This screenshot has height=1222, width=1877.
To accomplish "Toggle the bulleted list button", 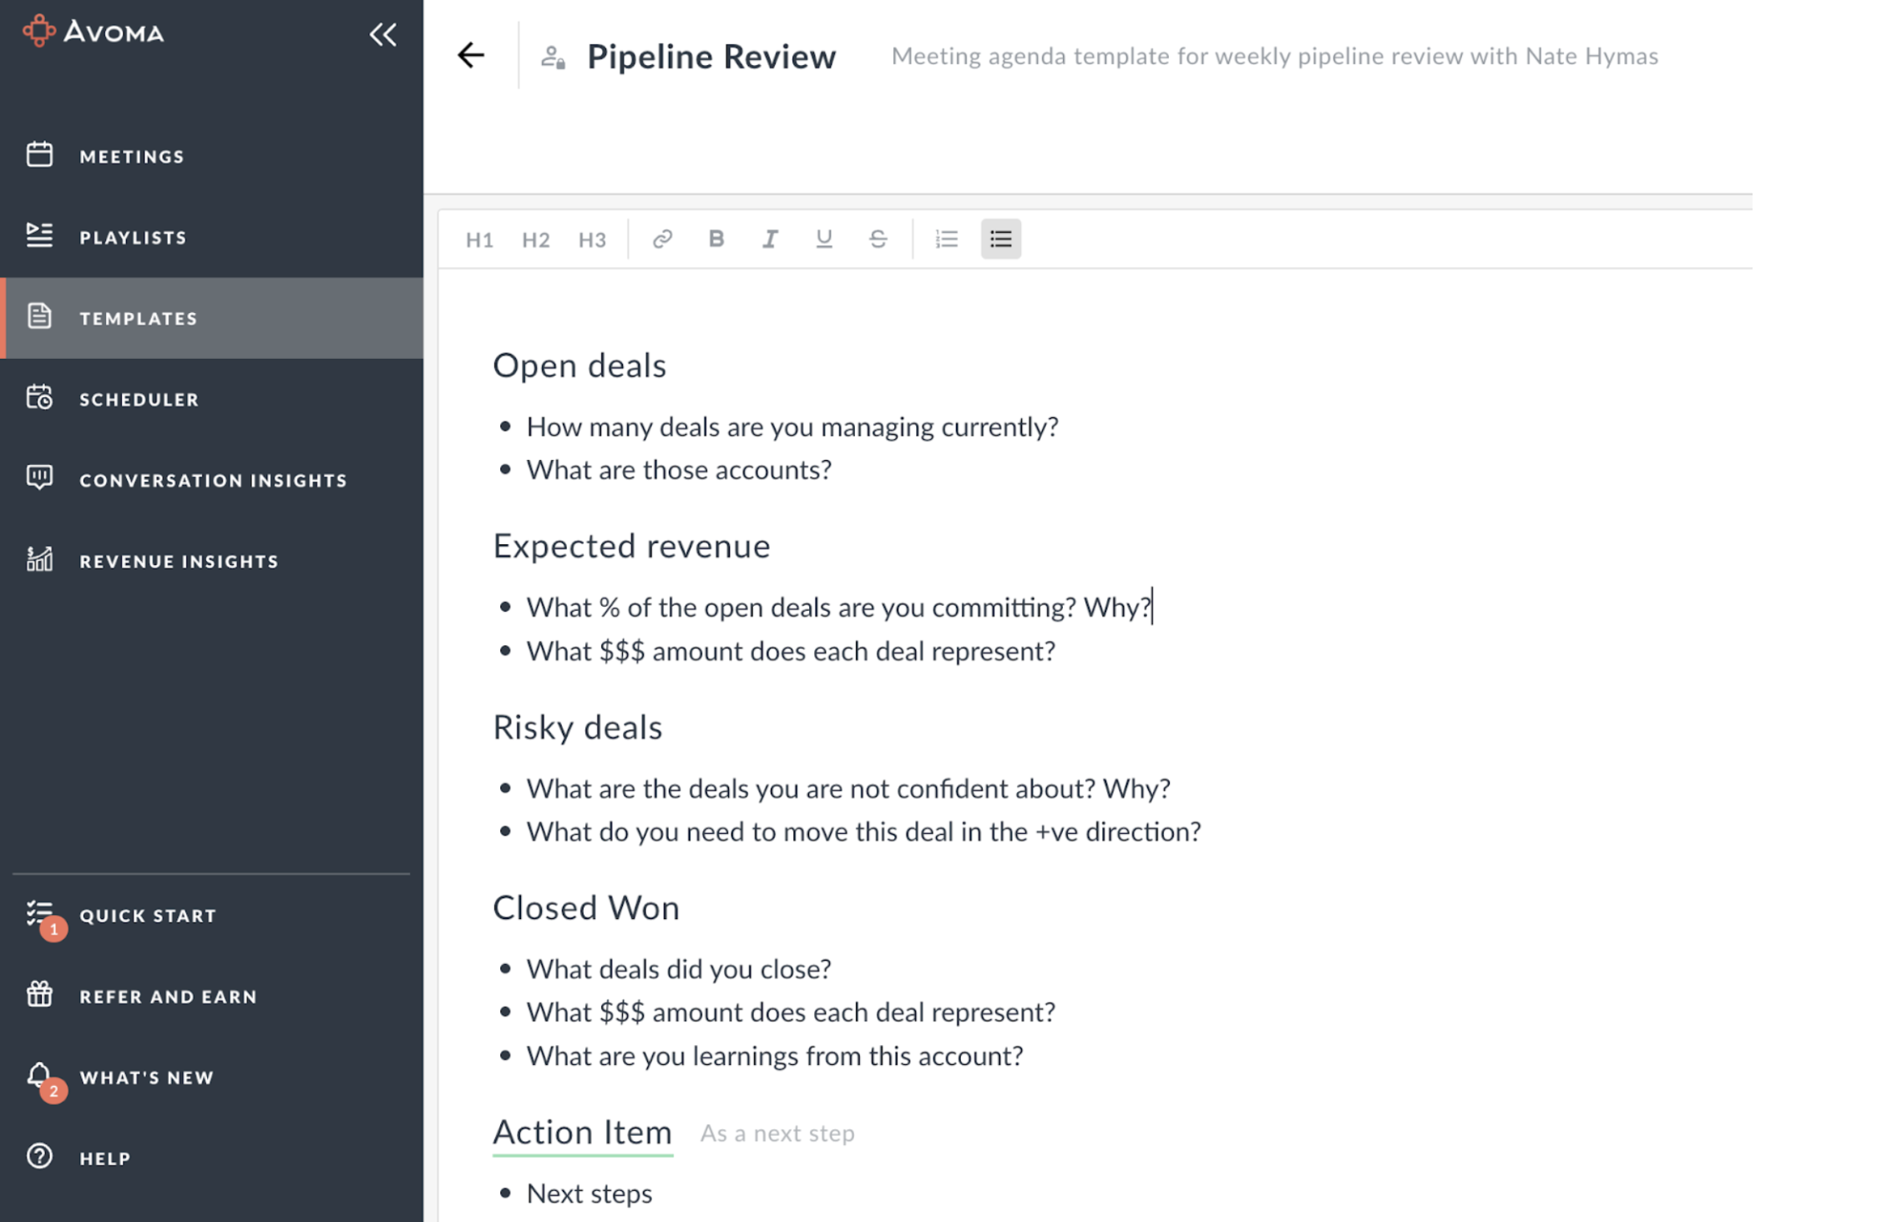I will click(1000, 240).
